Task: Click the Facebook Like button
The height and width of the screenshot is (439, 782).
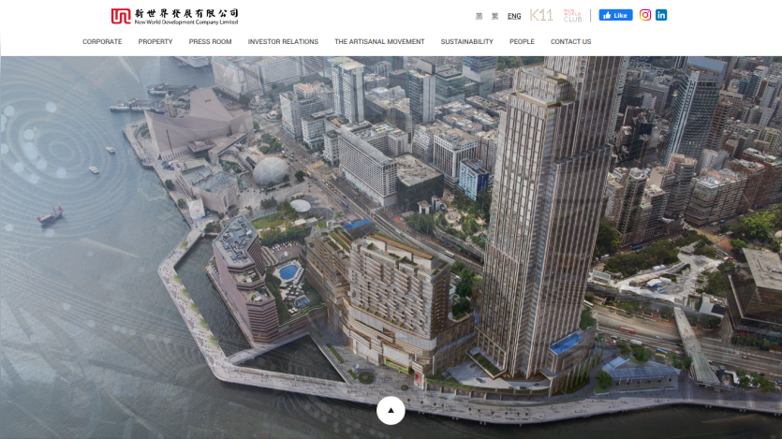Action: (x=615, y=16)
